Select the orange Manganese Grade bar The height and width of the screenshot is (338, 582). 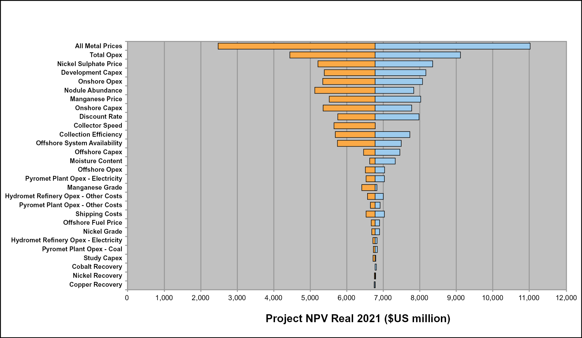[368, 188]
